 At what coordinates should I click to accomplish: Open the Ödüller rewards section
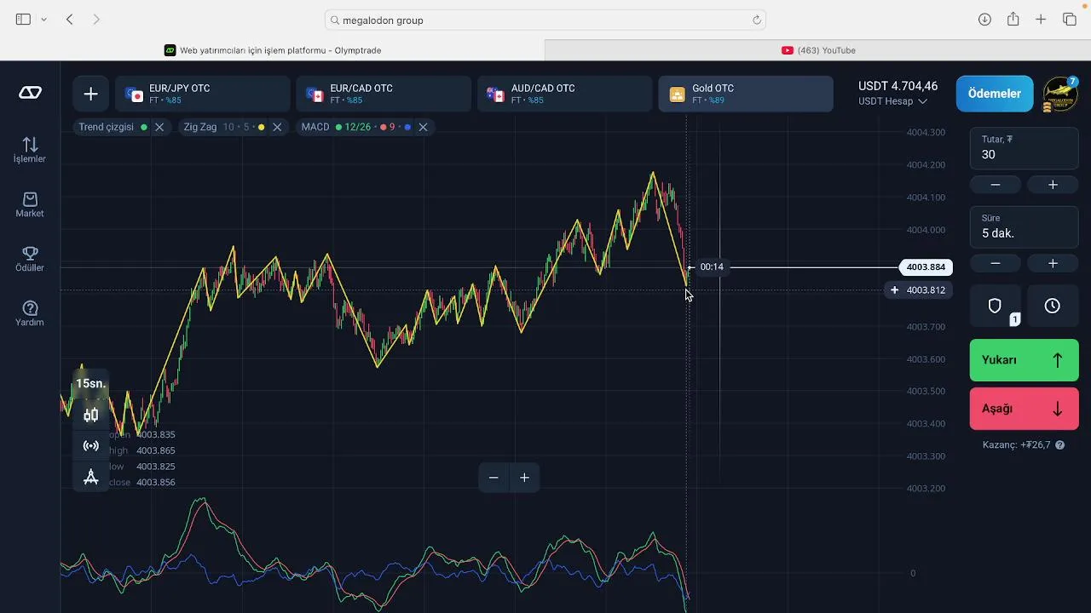(30, 259)
